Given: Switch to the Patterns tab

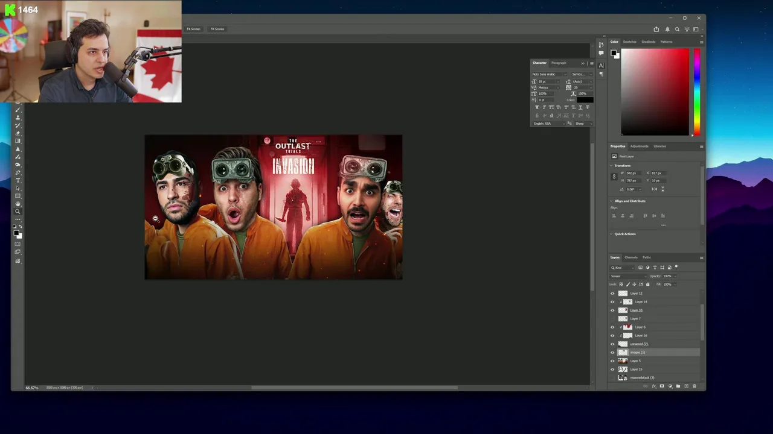Looking at the screenshot, I should point(666,42).
